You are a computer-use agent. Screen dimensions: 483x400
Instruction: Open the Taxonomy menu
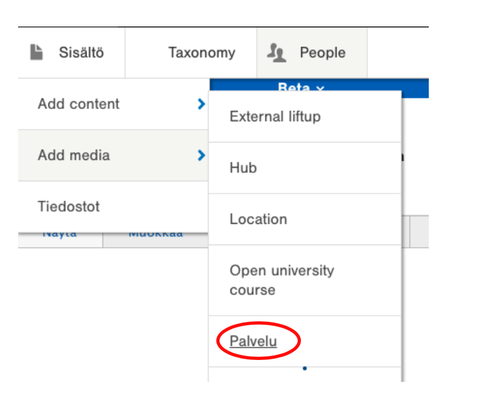[201, 53]
